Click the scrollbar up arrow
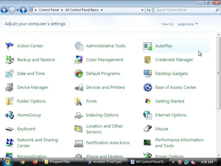 click(x=219, y=35)
